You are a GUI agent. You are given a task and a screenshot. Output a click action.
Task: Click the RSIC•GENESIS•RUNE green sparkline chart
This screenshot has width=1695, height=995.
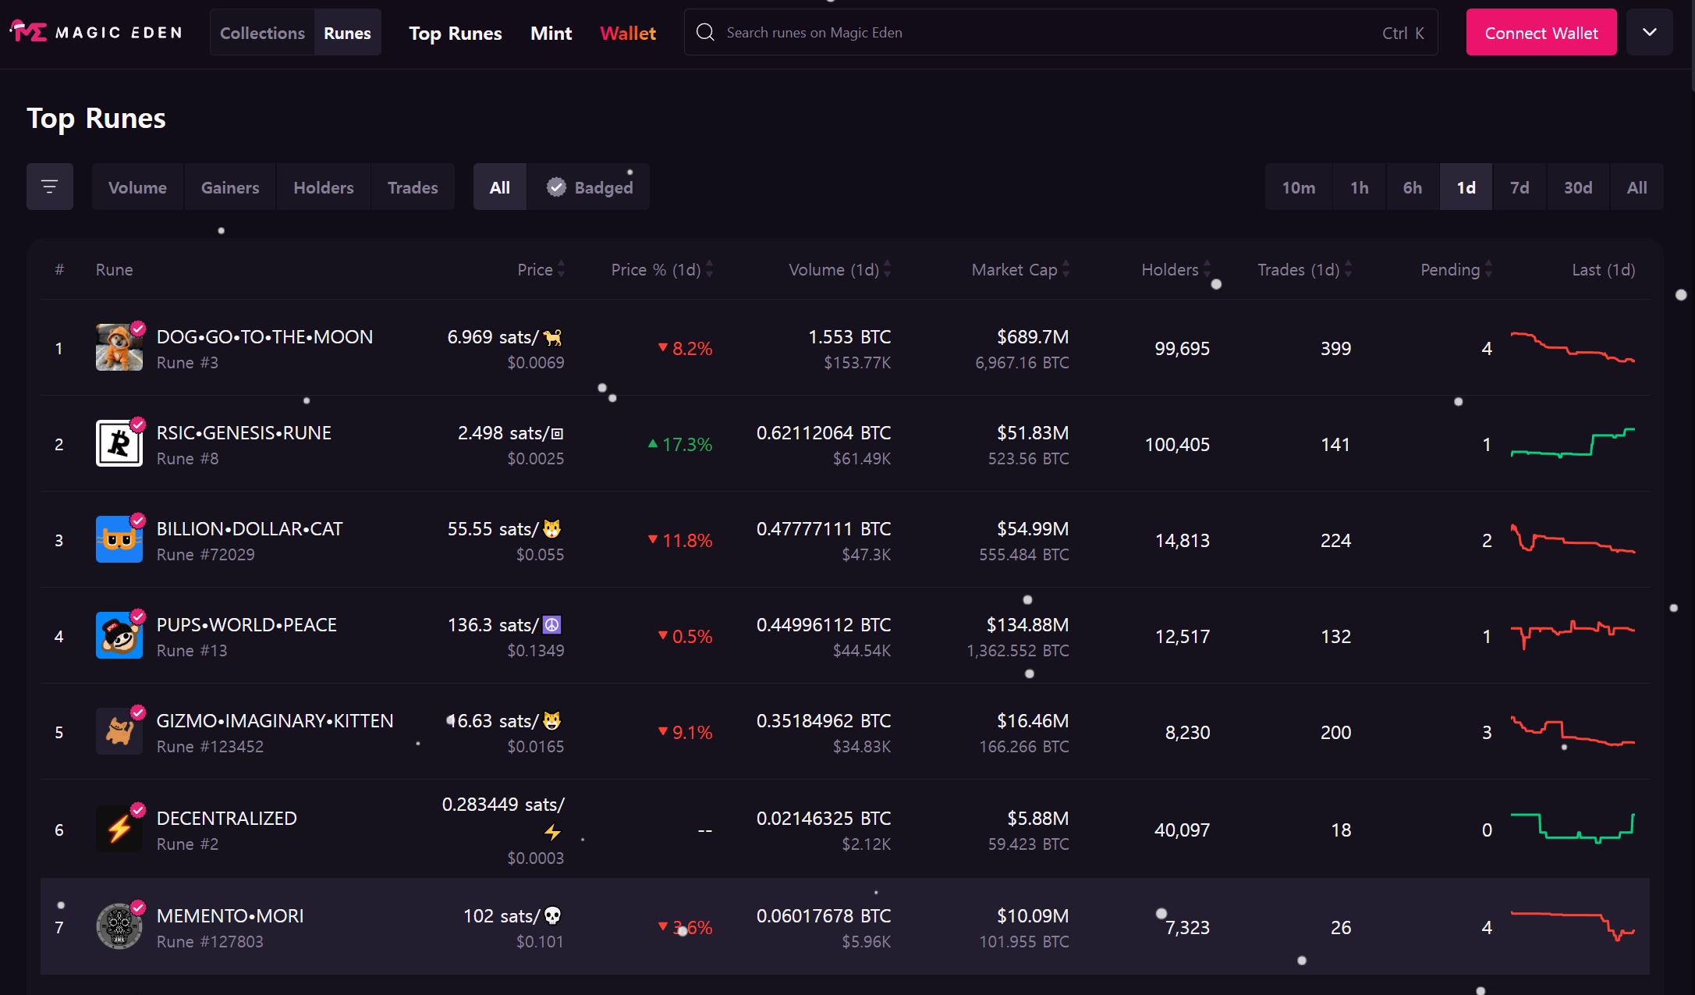1573,443
